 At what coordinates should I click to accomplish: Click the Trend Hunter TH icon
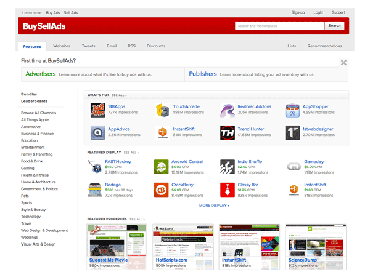pyautogui.click(x=228, y=133)
